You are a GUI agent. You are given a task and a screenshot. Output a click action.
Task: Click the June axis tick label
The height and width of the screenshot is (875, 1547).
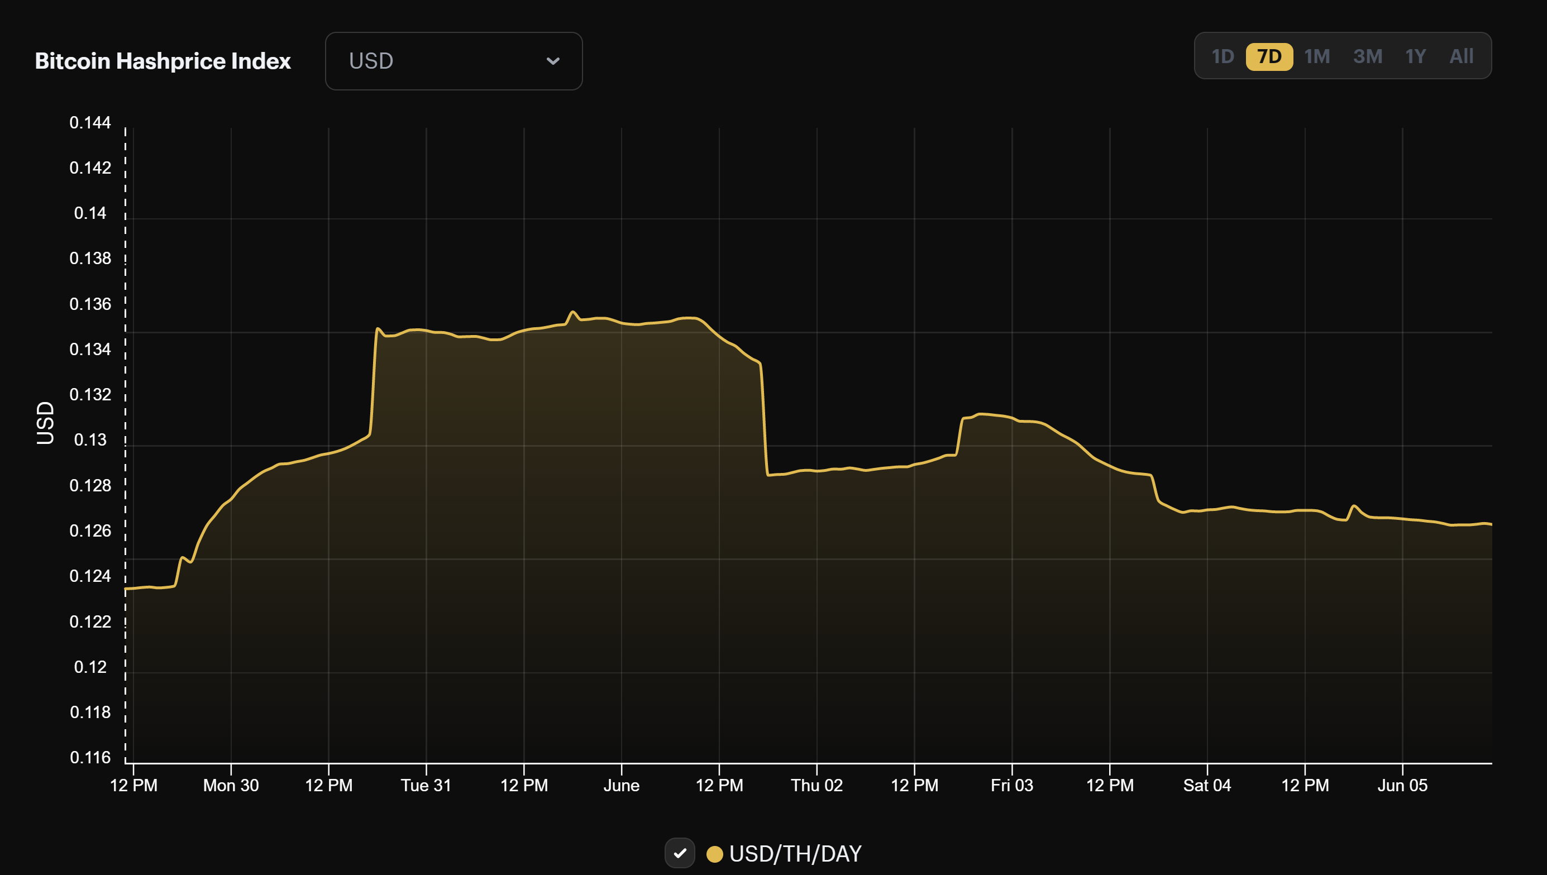point(621,785)
